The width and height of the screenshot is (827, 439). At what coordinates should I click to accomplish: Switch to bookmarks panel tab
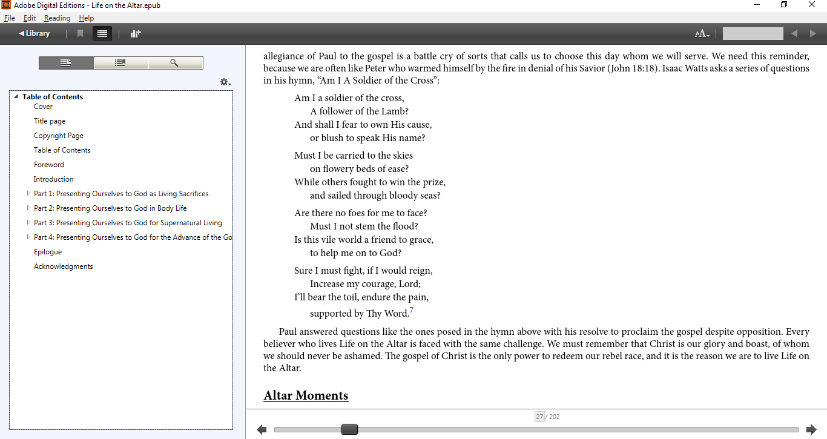(120, 63)
